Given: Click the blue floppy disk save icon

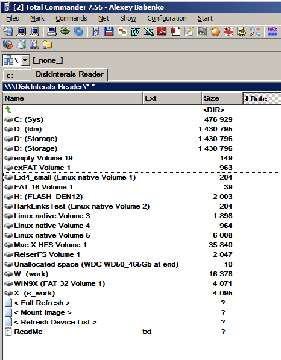Looking at the screenshot, I should pyautogui.click(x=109, y=31).
